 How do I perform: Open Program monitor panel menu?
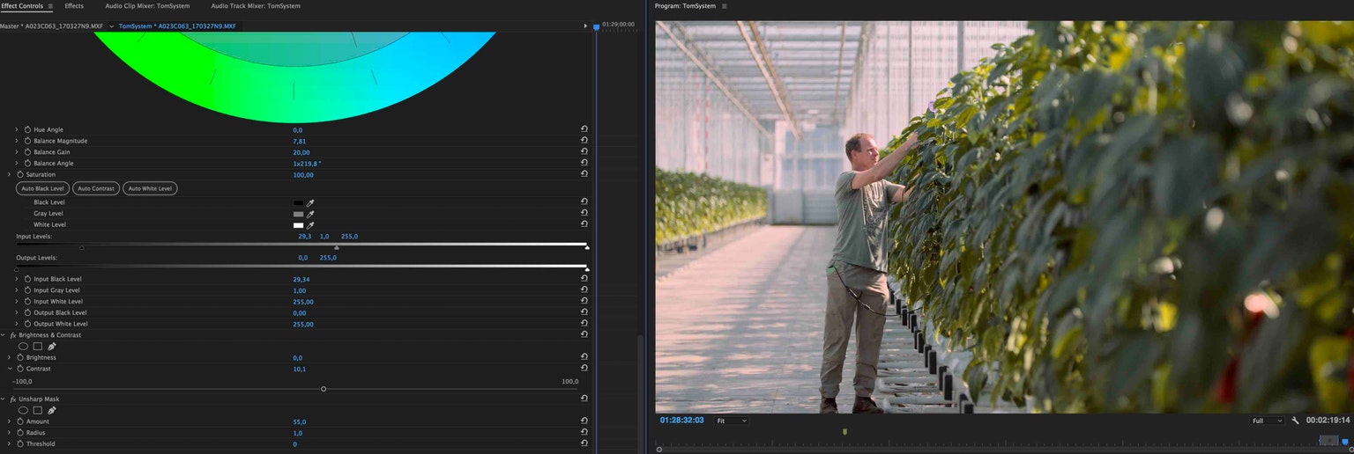click(725, 6)
